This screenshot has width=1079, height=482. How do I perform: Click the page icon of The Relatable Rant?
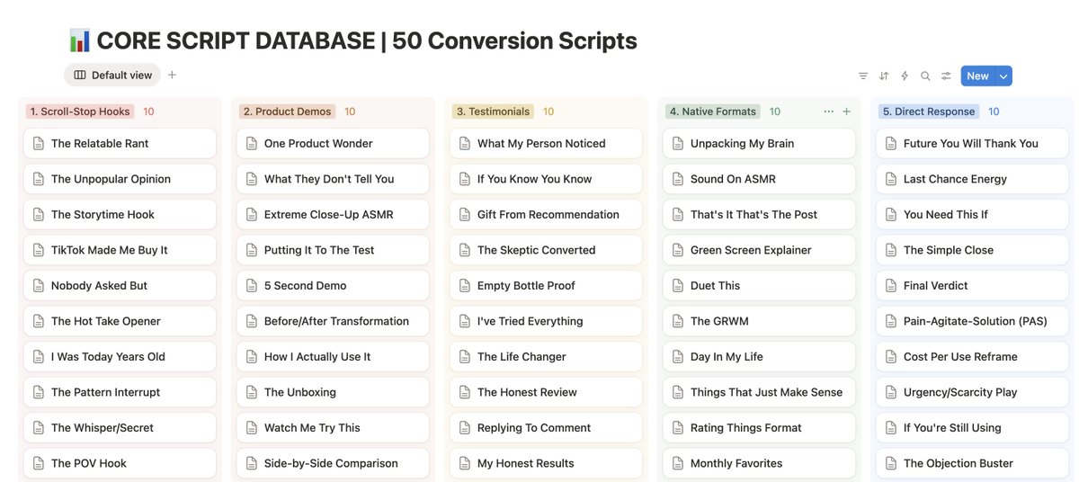coord(39,144)
